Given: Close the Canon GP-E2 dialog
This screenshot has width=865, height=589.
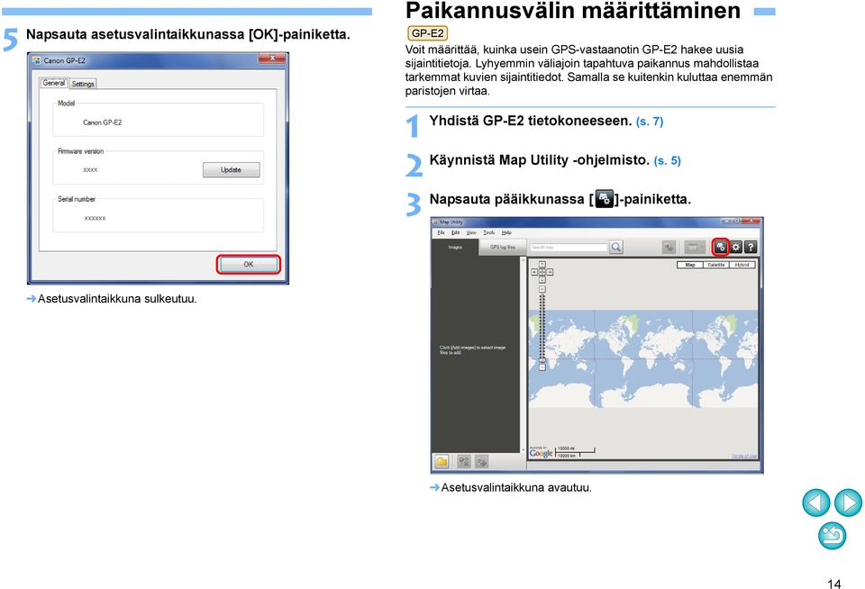Looking at the screenshot, I should click(272, 59).
